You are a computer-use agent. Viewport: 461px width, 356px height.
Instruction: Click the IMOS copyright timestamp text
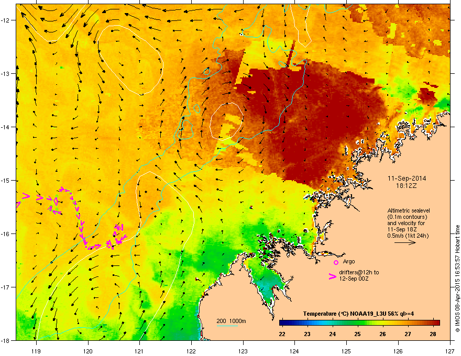pyautogui.click(x=457, y=279)
